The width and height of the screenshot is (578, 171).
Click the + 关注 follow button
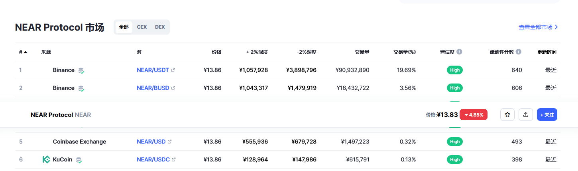click(547, 115)
